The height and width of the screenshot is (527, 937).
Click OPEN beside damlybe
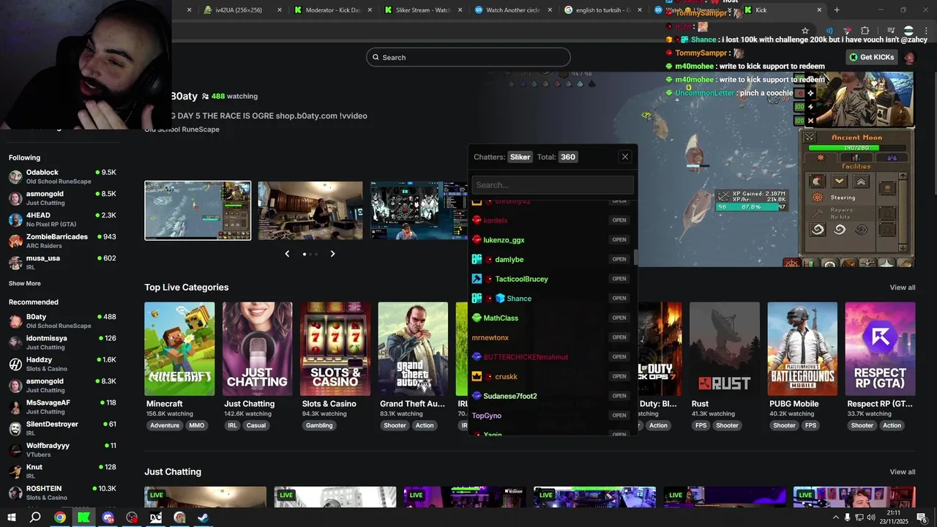[x=619, y=259]
